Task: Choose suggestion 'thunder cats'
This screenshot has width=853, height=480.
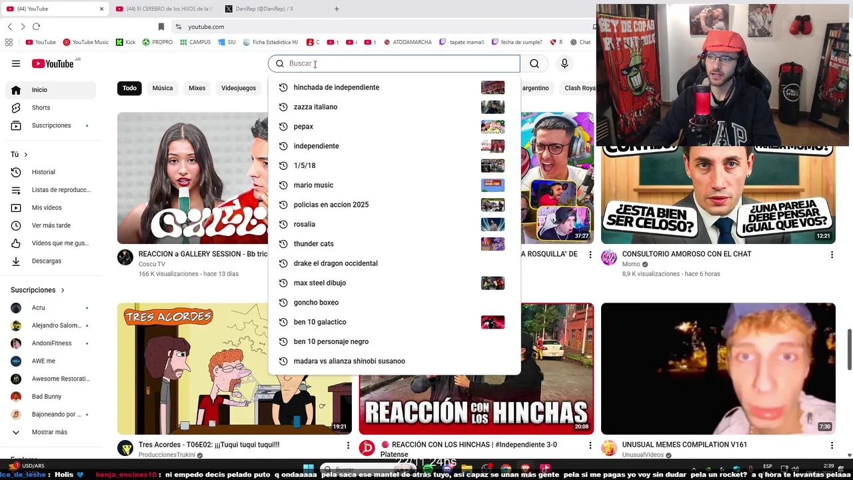Action: pyautogui.click(x=394, y=244)
